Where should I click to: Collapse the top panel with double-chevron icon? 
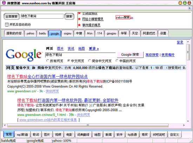(x=189, y=8)
